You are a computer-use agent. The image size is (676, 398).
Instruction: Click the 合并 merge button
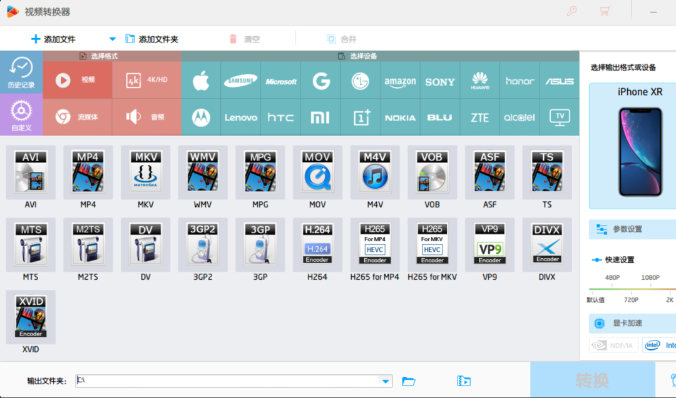coord(342,39)
